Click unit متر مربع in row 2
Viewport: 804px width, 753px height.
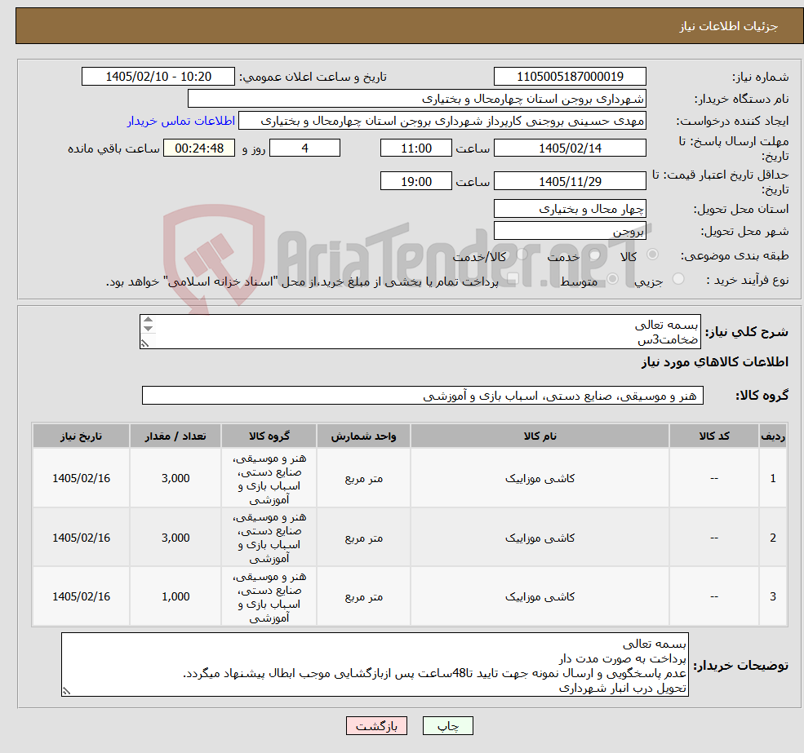(x=363, y=538)
